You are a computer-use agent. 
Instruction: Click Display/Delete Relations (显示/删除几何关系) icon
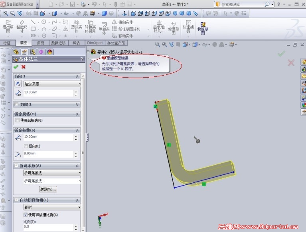click(159, 26)
